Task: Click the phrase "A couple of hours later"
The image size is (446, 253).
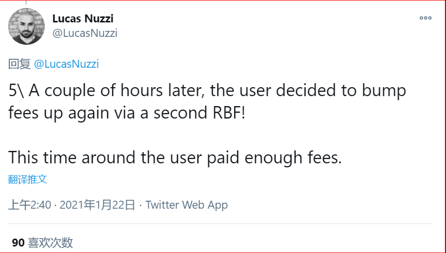Action: coord(117,91)
